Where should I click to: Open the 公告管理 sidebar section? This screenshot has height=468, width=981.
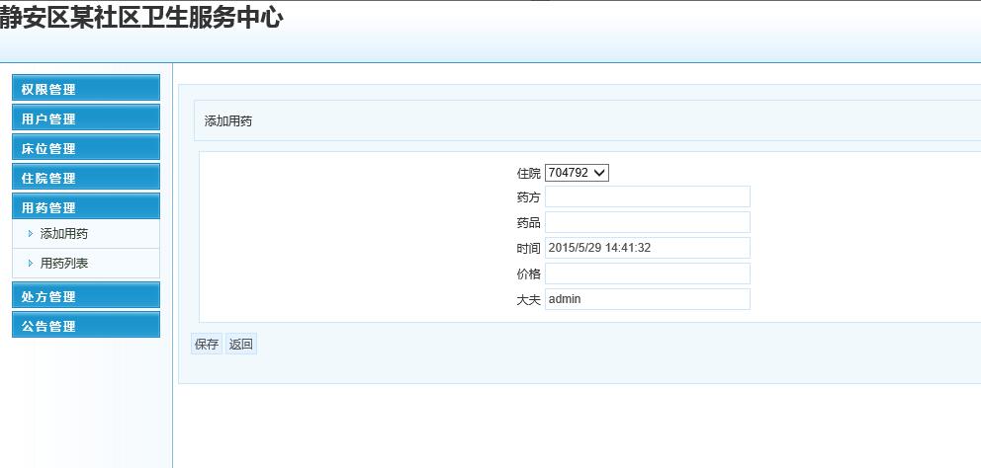86,325
